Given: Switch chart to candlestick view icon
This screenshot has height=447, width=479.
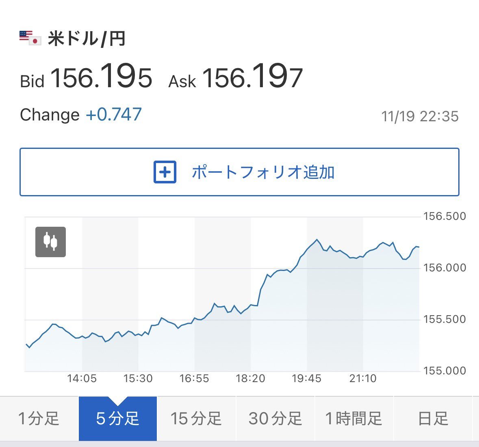Looking at the screenshot, I should (x=50, y=242).
